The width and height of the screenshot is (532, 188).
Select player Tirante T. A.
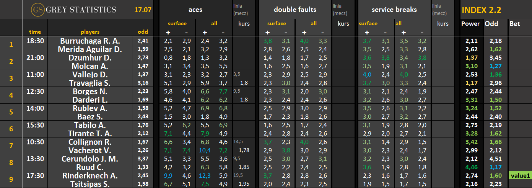coord(90,133)
